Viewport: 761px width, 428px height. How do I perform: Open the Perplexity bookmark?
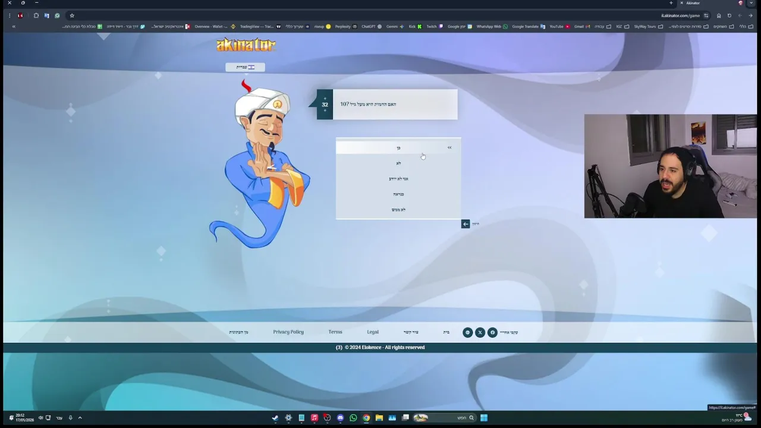(x=346, y=26)
